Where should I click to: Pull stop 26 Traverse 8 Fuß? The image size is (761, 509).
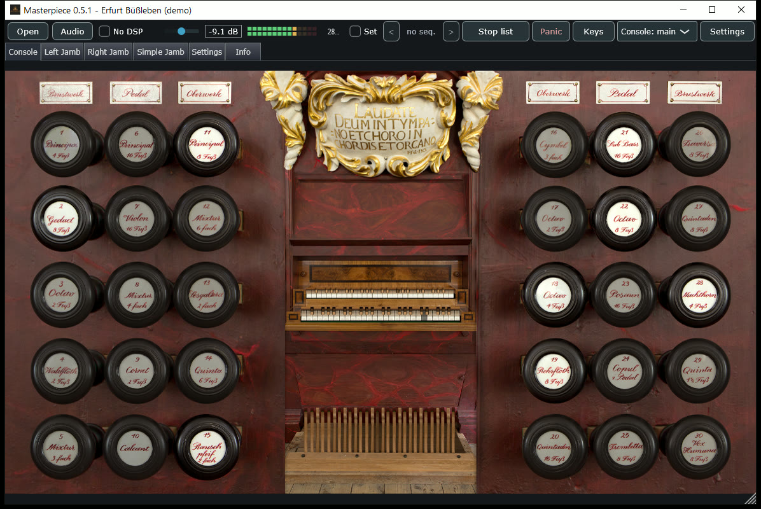(x=699, y=144)
